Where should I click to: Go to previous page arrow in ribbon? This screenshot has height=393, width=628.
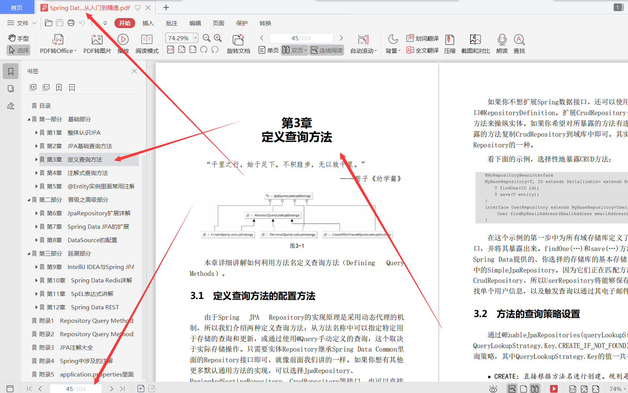pyautogui.click(x=262, y=38)
